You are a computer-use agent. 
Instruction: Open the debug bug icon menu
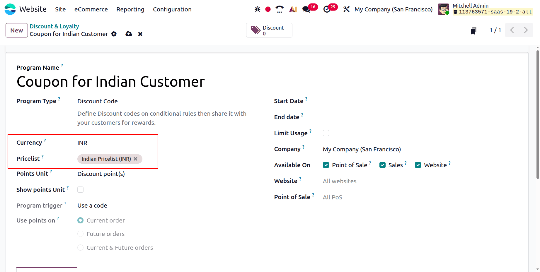257,9
